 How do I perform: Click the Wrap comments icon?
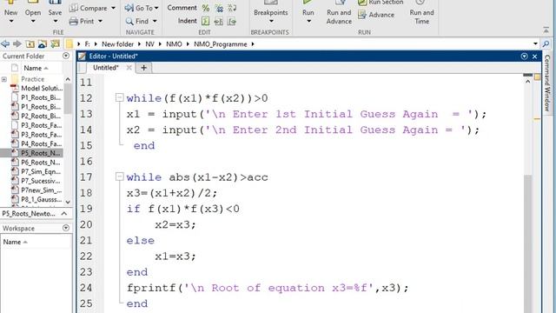(x=232, y=8)
